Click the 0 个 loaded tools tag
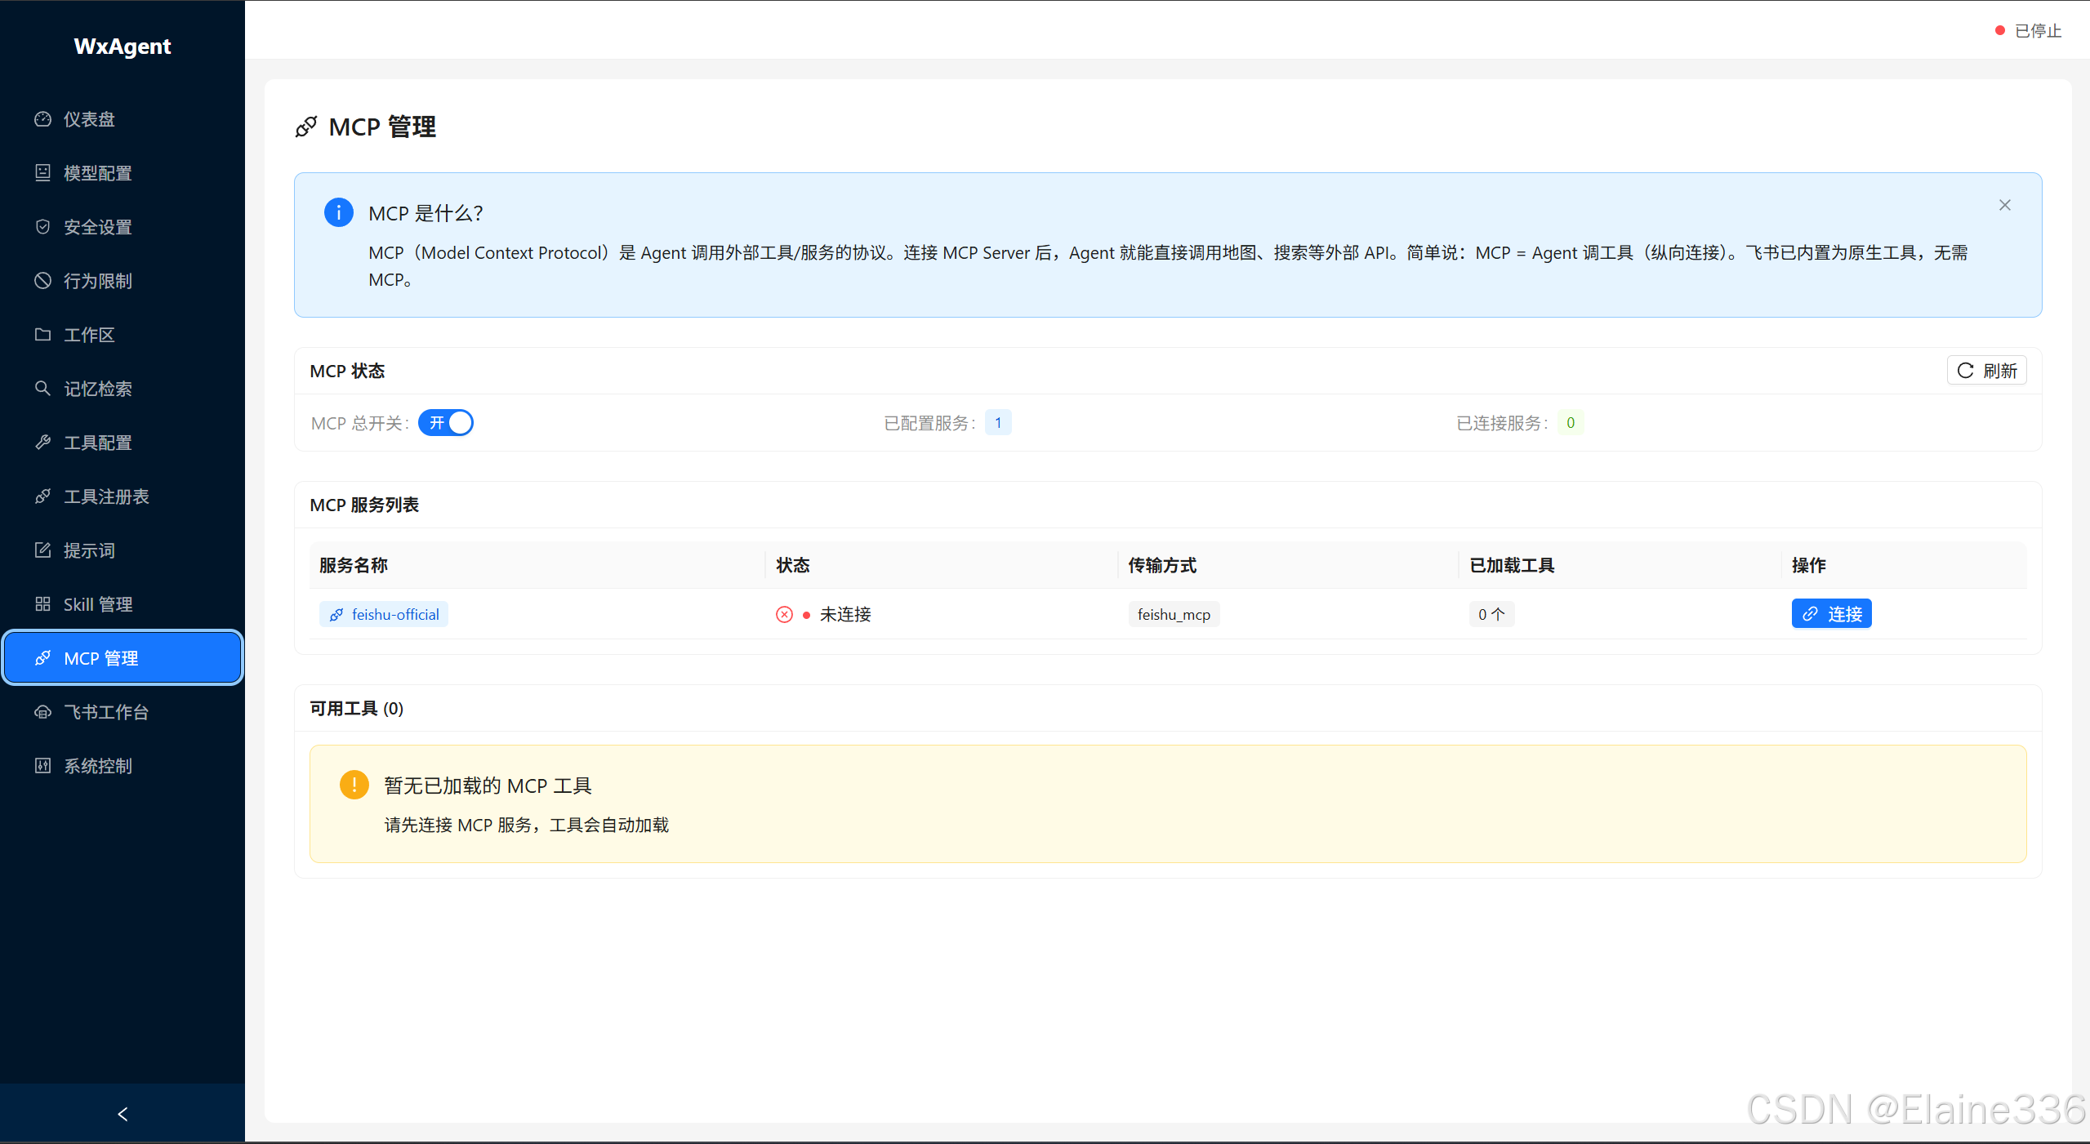The height and width of the screenshot is (1144, 2090). (x=1491, y=615)
